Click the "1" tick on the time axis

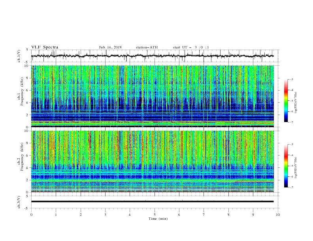pos(56,215)
